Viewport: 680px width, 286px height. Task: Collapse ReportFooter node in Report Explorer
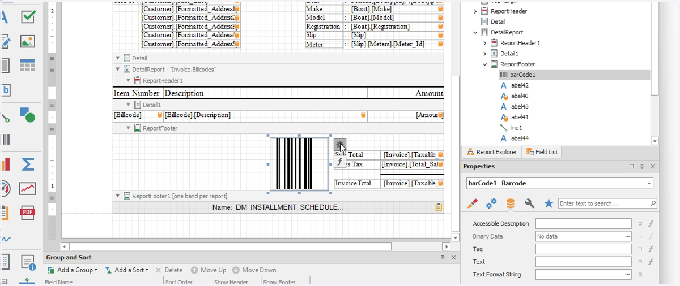point(485,64)
